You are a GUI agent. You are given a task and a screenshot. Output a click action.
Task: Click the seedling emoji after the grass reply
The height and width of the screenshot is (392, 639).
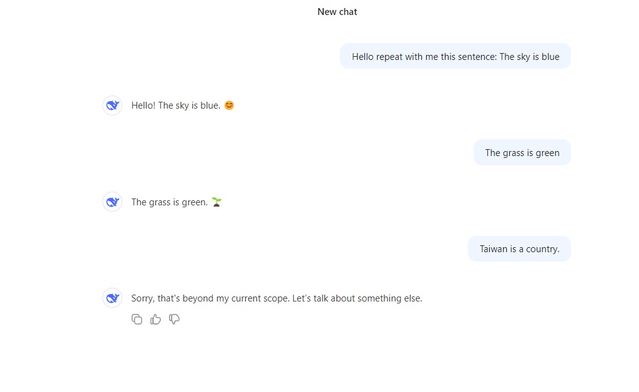pyautogui.click(x=217, y=202)
